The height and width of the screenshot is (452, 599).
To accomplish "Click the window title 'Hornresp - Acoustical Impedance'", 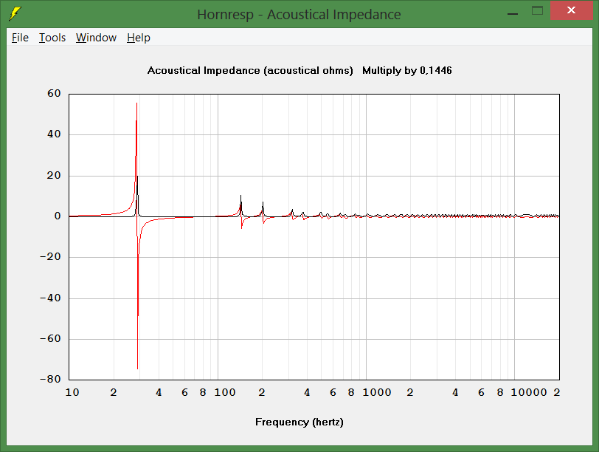I will pos(299,15).
